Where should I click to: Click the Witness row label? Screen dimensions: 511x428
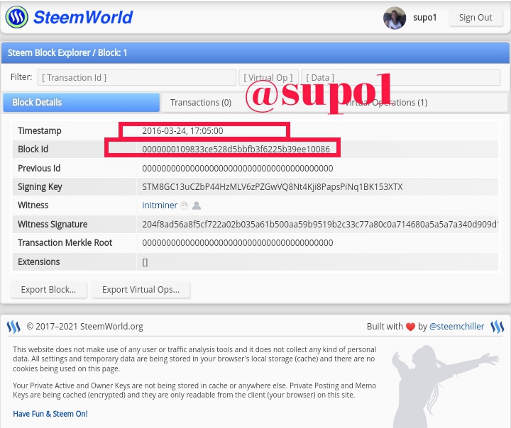tap(33, 205)
